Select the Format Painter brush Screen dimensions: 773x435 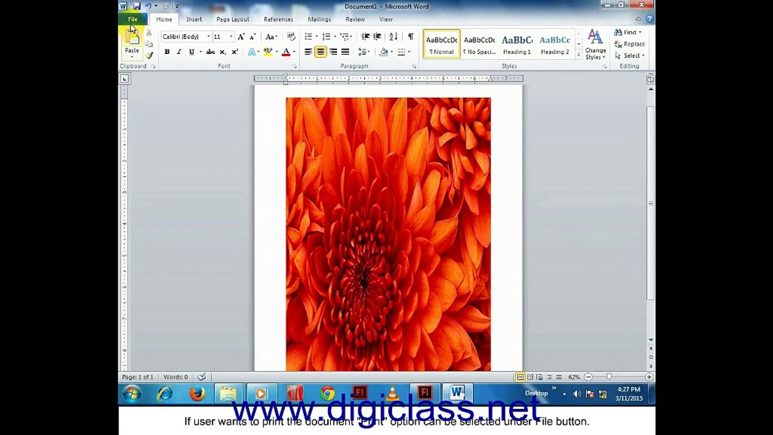click(149, 55)
